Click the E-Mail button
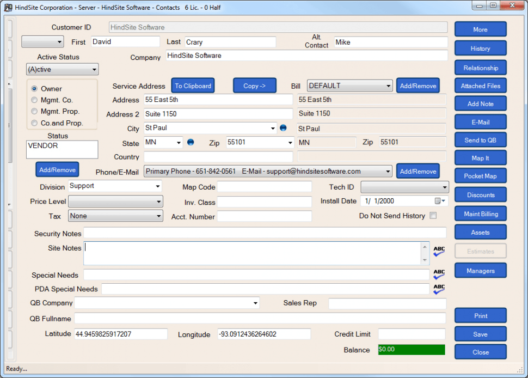This screenshot has width=528, height=378. click(x=481, y=122)
